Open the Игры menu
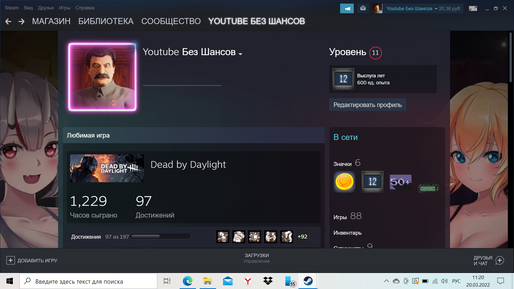 point(65,8)
